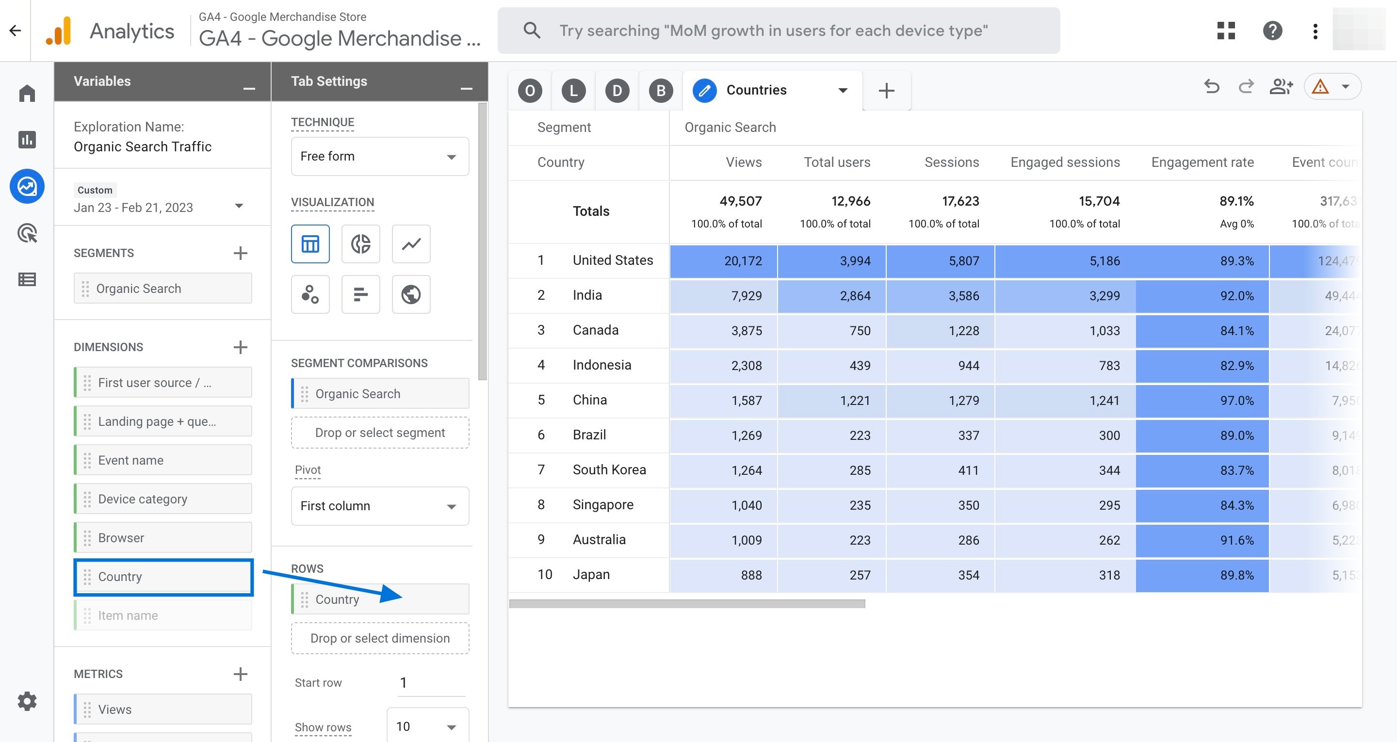Viewport: 1397px width, 742px height.
Task: Select the scatter plot visualization icon
Action: 310,294
